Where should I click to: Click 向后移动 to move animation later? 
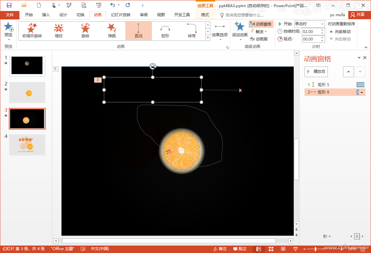[340, 39]
